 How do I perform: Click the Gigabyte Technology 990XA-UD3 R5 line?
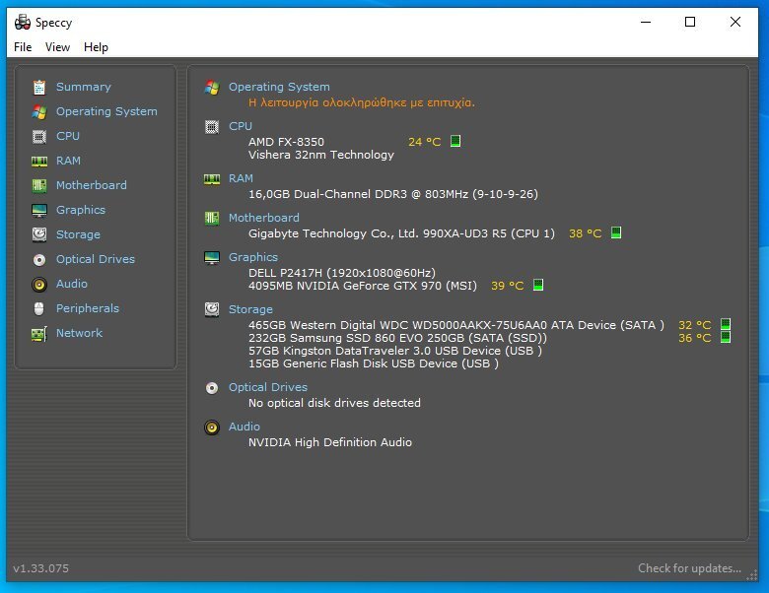[x=401, y=233]
